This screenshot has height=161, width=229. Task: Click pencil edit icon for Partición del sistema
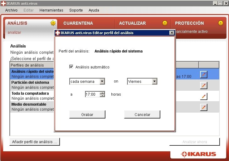tap(204, 85)
